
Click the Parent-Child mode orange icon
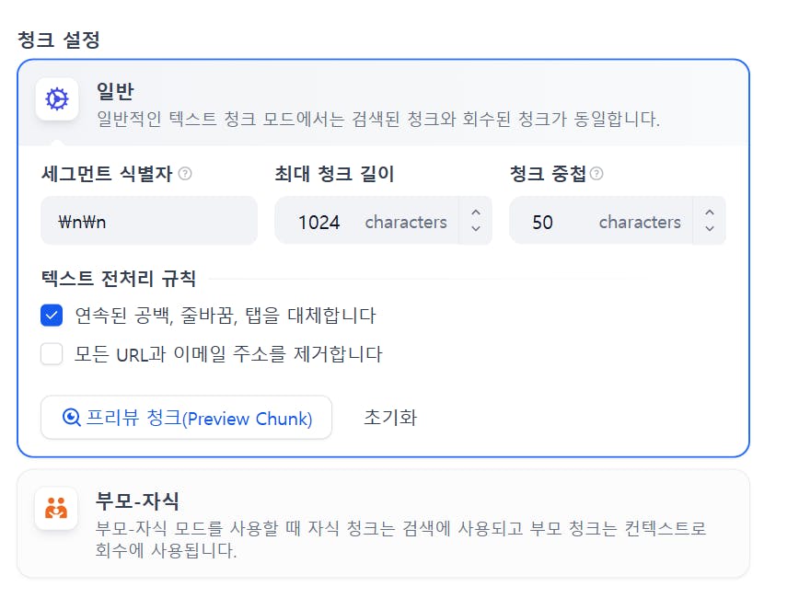pyautogui.click(x=56, y=508)
